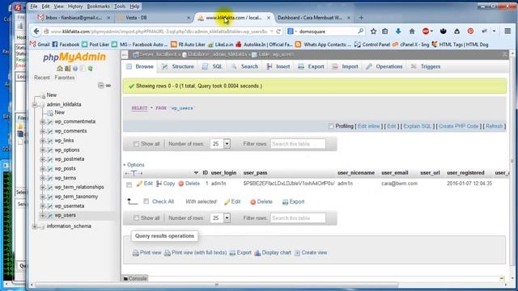This screenshot has width=518, height=291.
Task: Open the History menu
Action: (75, 6)
